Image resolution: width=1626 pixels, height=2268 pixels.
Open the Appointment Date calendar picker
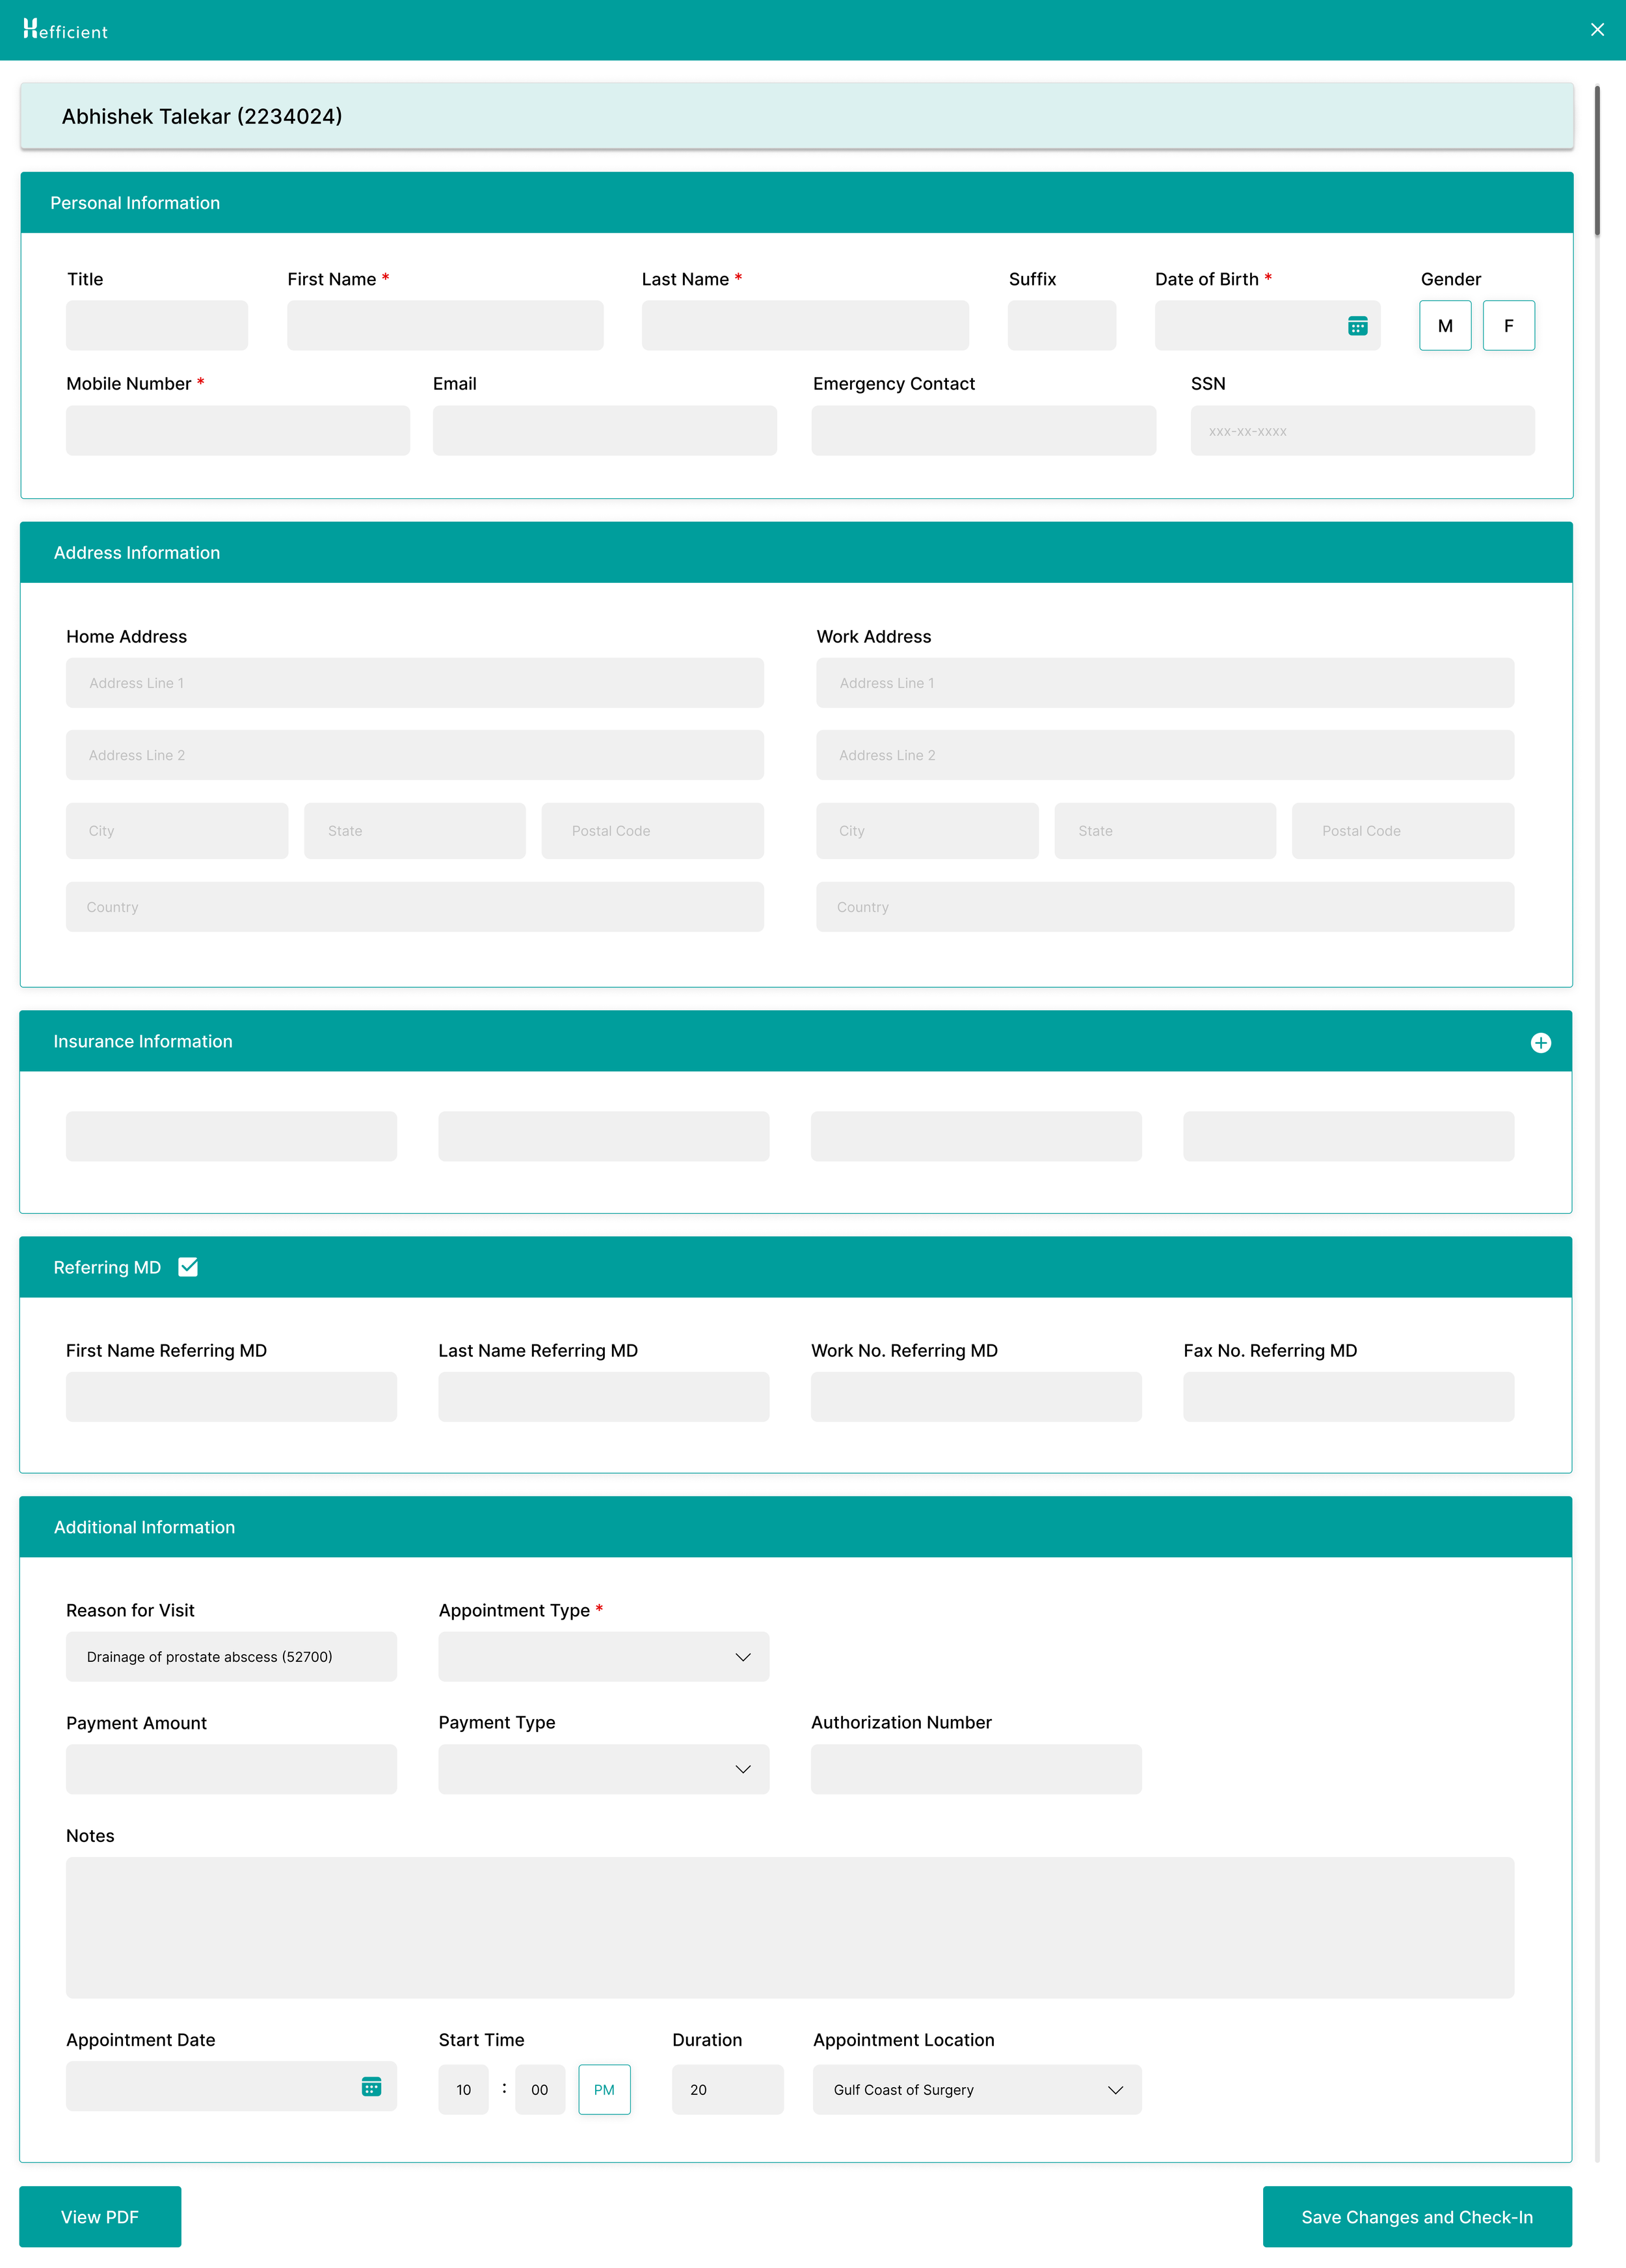pos(371,2086)
